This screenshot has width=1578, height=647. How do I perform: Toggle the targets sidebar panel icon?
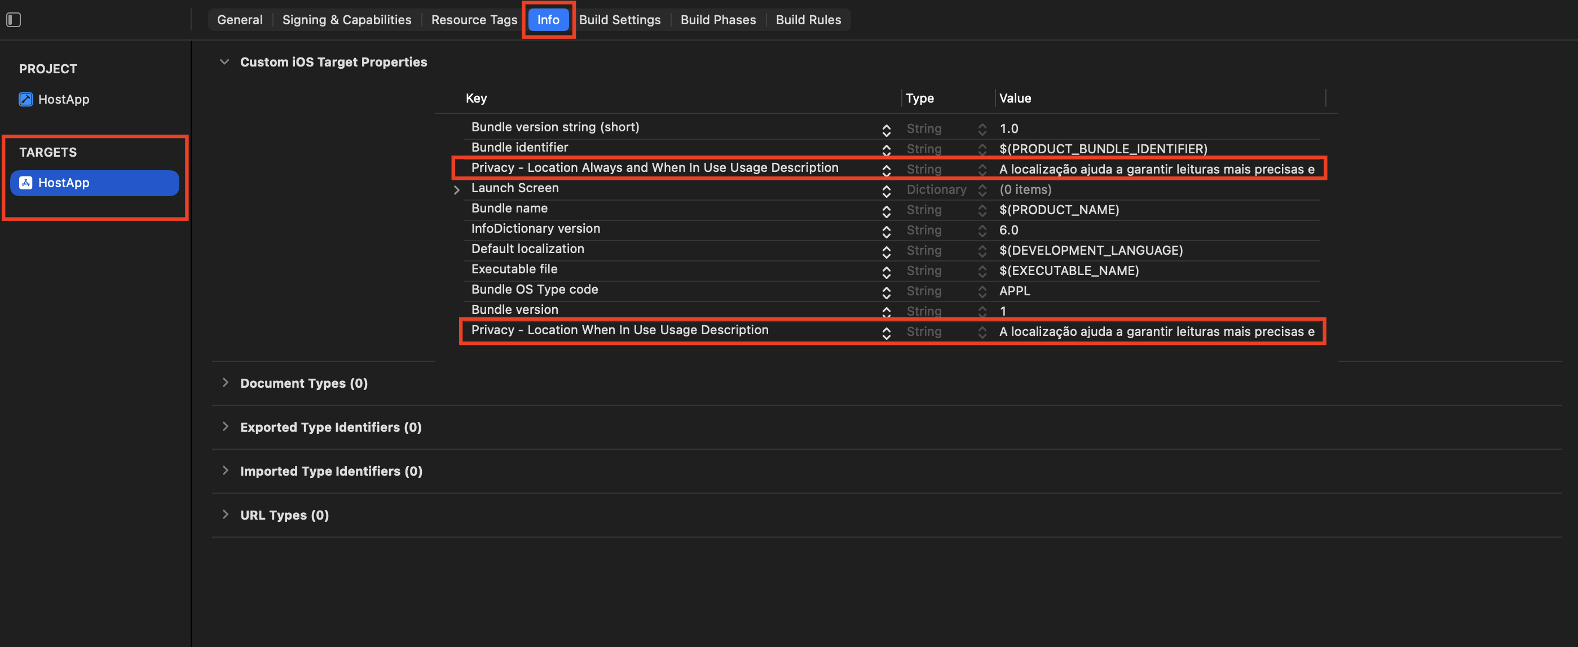[x=14, y=20]
